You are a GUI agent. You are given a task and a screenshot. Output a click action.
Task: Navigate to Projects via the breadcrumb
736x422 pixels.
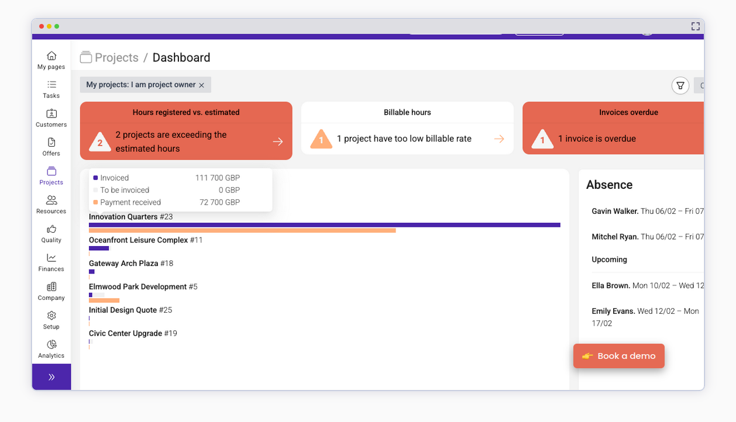116,57
